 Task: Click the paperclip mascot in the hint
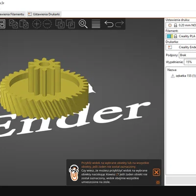[x=74, y=172]
